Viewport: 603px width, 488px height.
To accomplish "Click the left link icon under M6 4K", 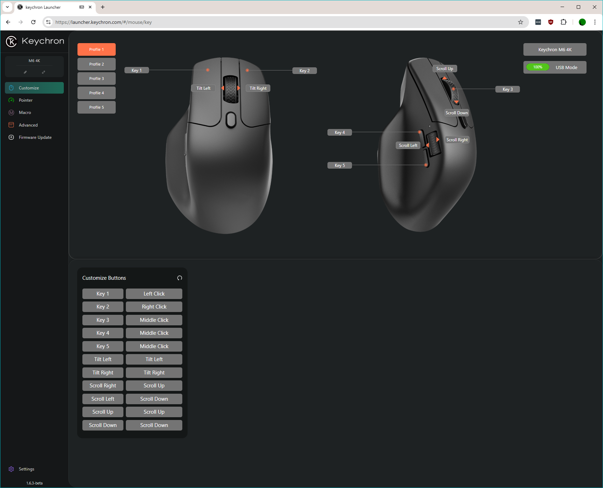I will click(x=25, y=72).
